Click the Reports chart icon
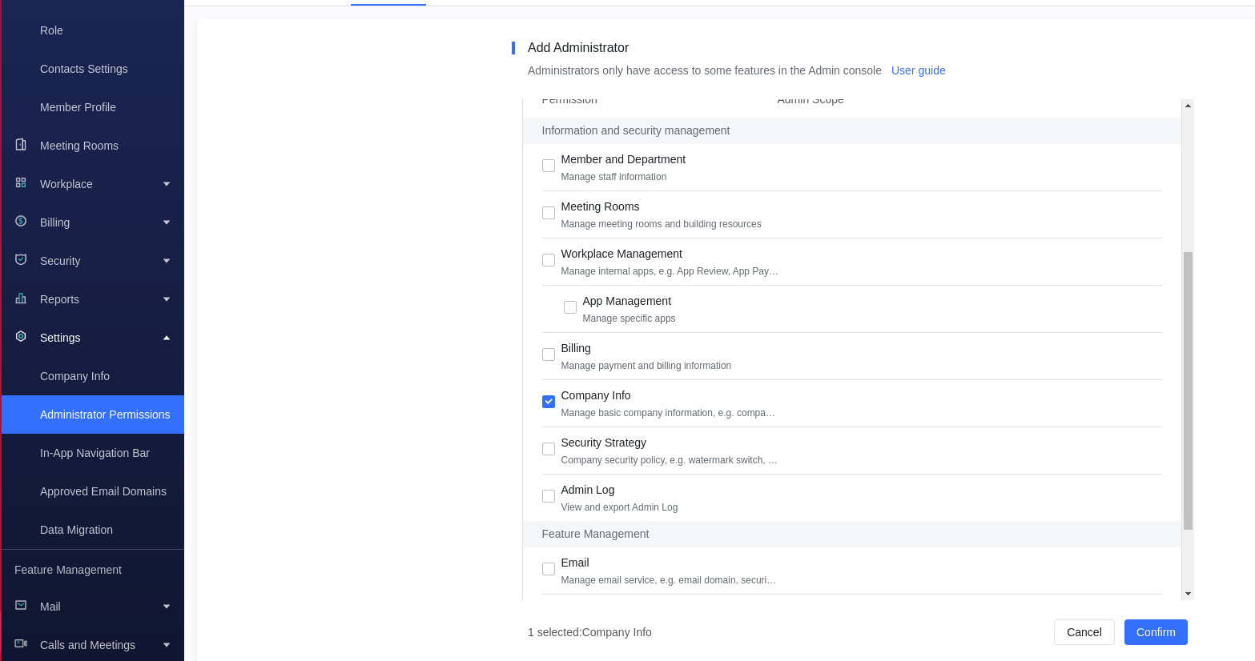The height and width of the screenshot is (661, 1255). tap(21, 298)
